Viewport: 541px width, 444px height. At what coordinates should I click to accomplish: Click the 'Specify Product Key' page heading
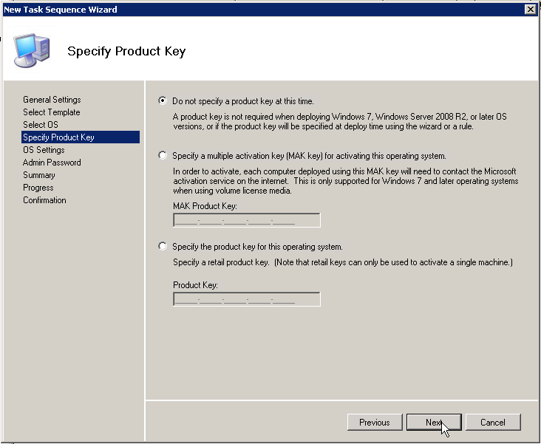[x=126, y=52]
